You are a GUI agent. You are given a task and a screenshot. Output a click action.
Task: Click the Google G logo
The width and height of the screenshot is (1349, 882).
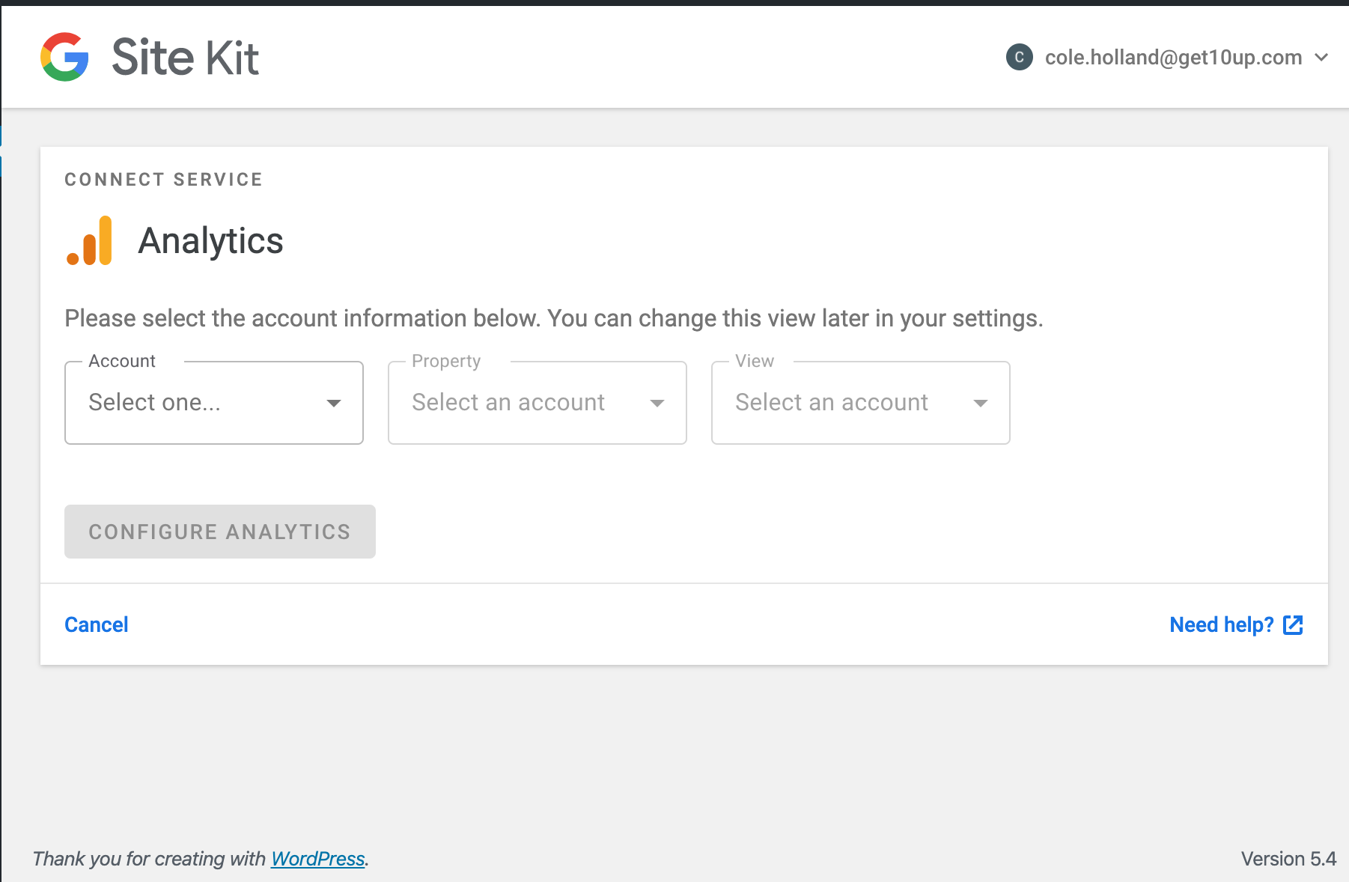[64, 57]
